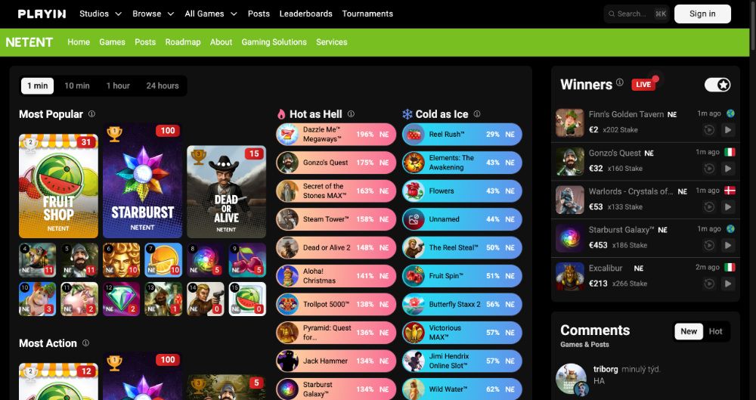
Task: Click the info icon next to Winners heading
Action: [620, 82]
